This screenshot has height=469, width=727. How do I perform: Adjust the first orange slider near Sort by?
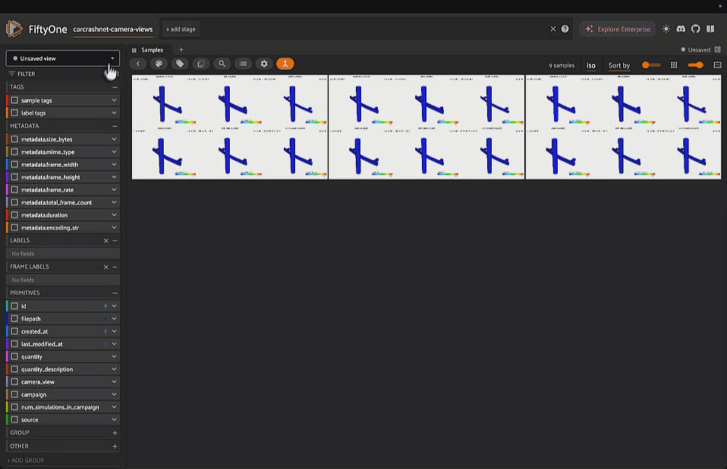[x=651, y=65]
